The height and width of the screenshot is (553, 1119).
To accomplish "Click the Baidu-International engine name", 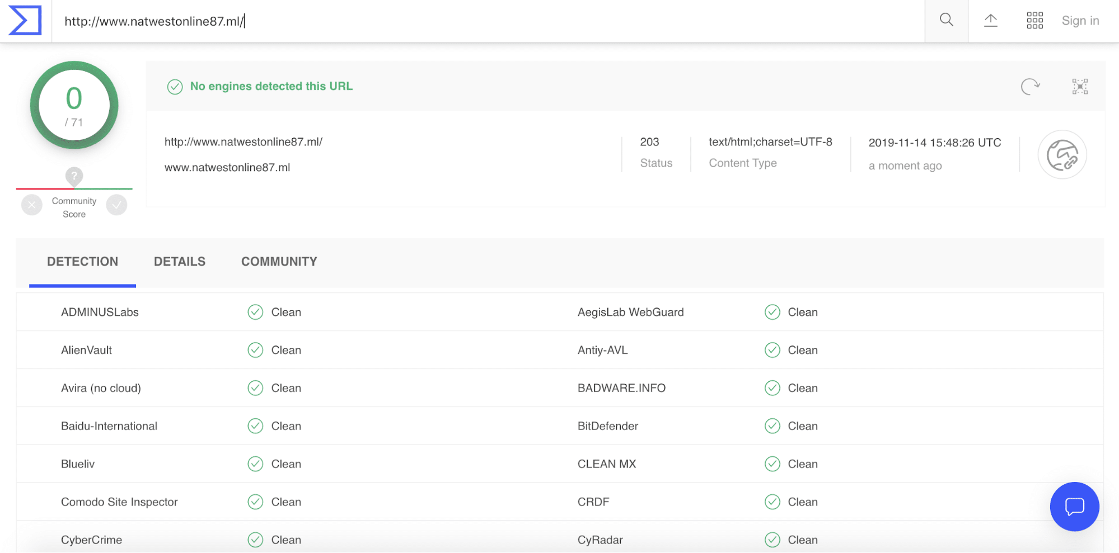I will tap(109, 427).
